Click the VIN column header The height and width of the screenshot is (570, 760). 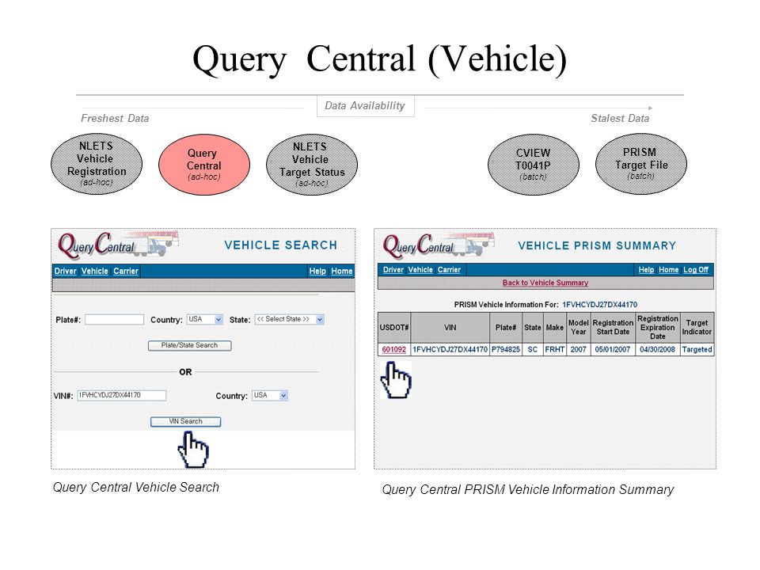tap(450, 328)
